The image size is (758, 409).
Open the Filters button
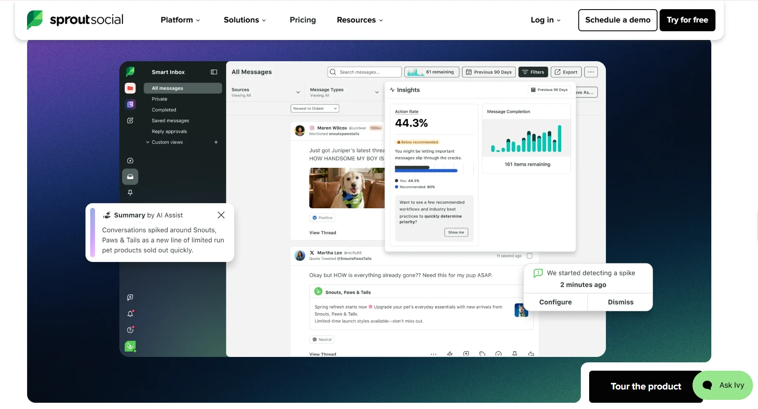point(533,72)
